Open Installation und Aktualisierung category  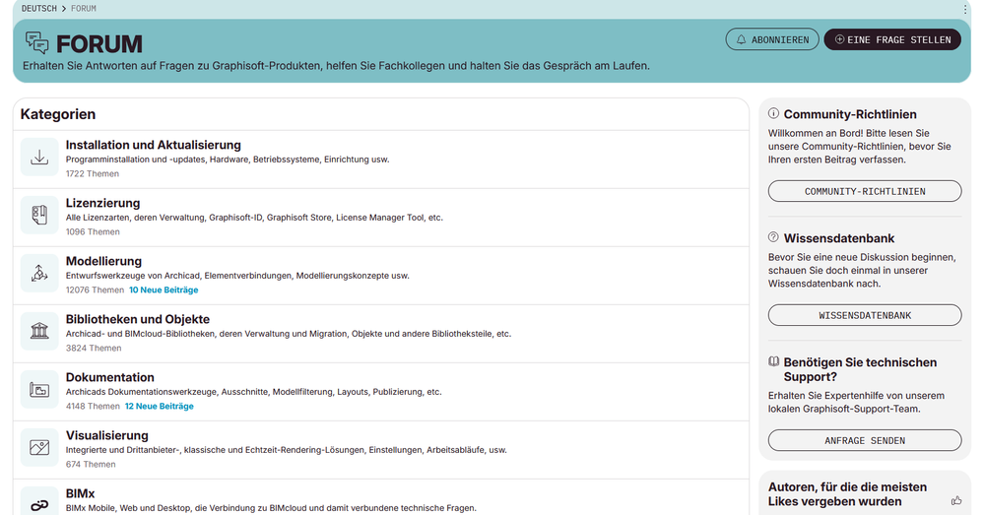(153, 145)
